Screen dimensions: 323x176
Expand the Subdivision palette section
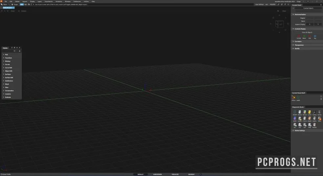(12, 81)
